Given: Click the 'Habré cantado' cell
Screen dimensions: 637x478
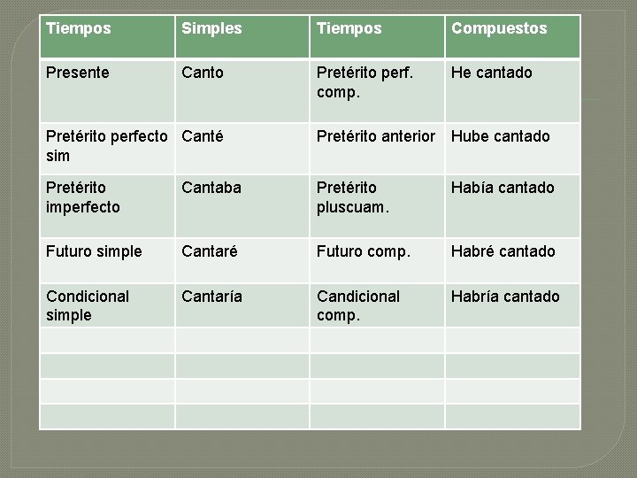Looking at the screenshot, I should coord(512,260).
